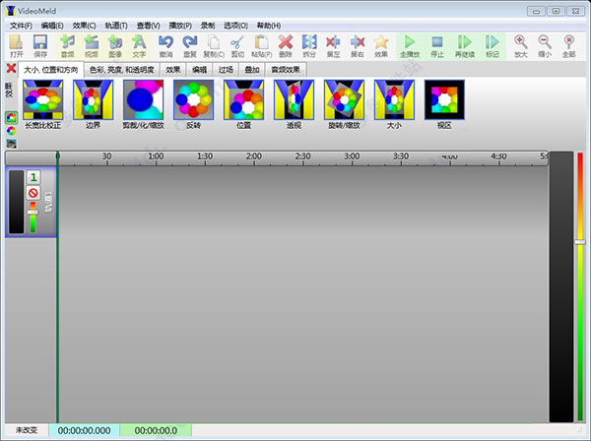Viewport: 591px width, 441px height.
Task: Select the top color wheel sidebar icon
Action: 11,118
